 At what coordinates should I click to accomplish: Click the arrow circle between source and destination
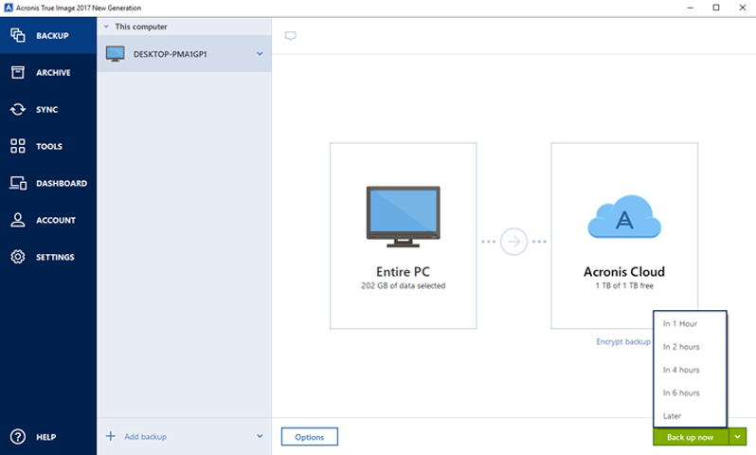(x=514, y=242)
